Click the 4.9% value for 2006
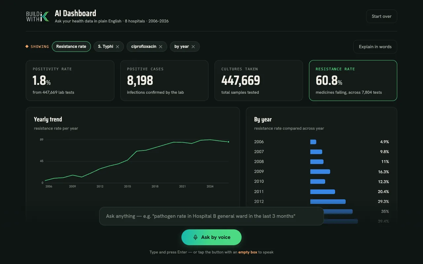423x264 pixels. (384, 142)
